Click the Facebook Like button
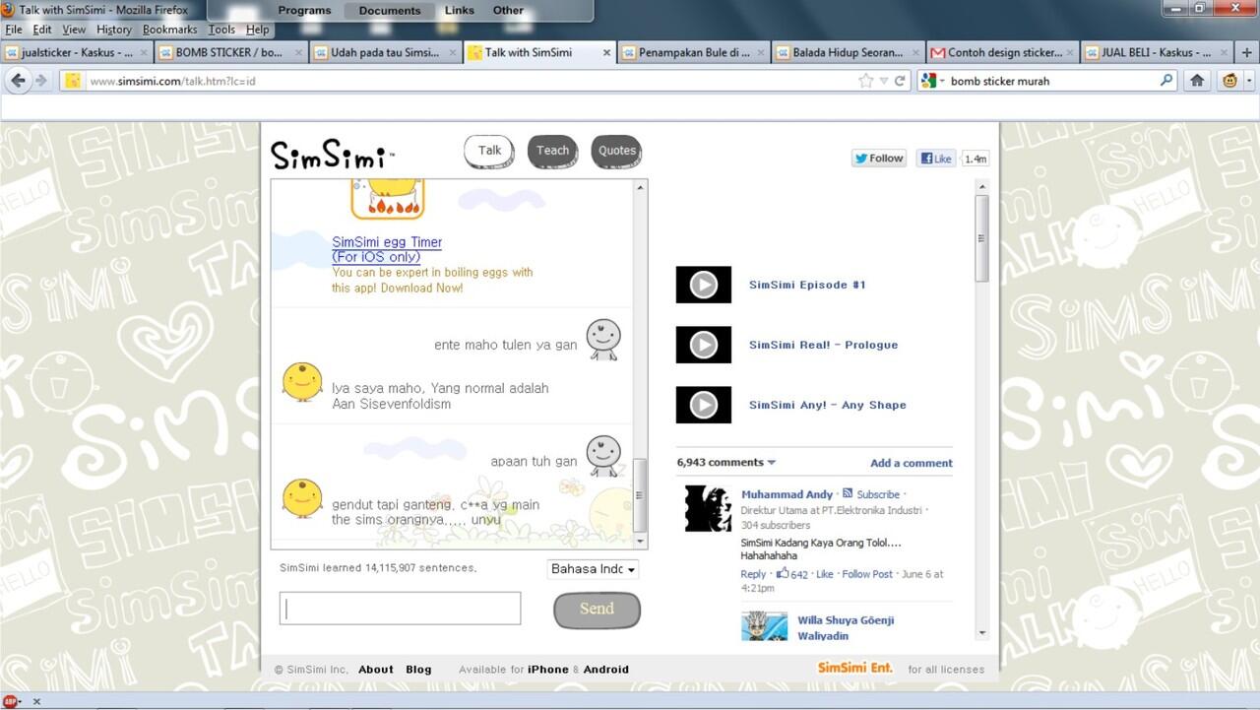This screenshot has width=1260, height=710. [x=935, y=158]
